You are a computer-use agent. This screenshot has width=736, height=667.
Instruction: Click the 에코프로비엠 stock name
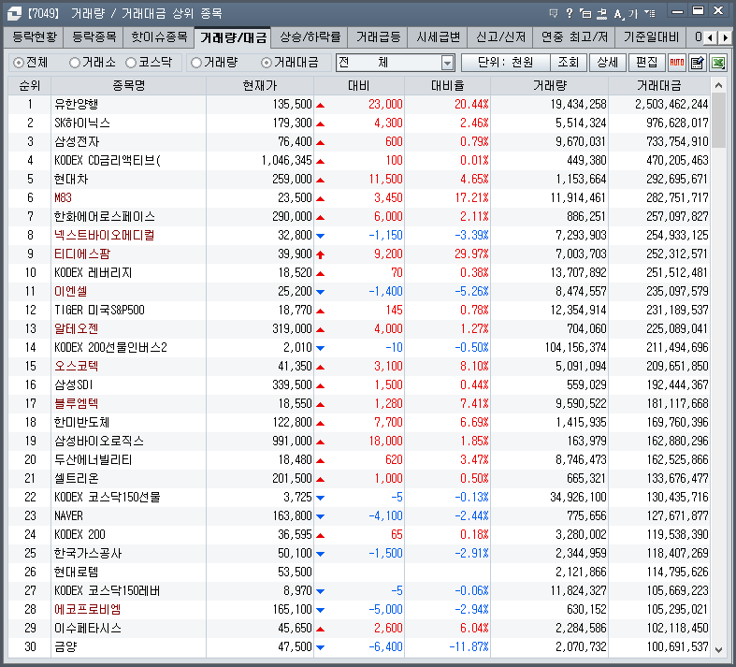[88, 610]
